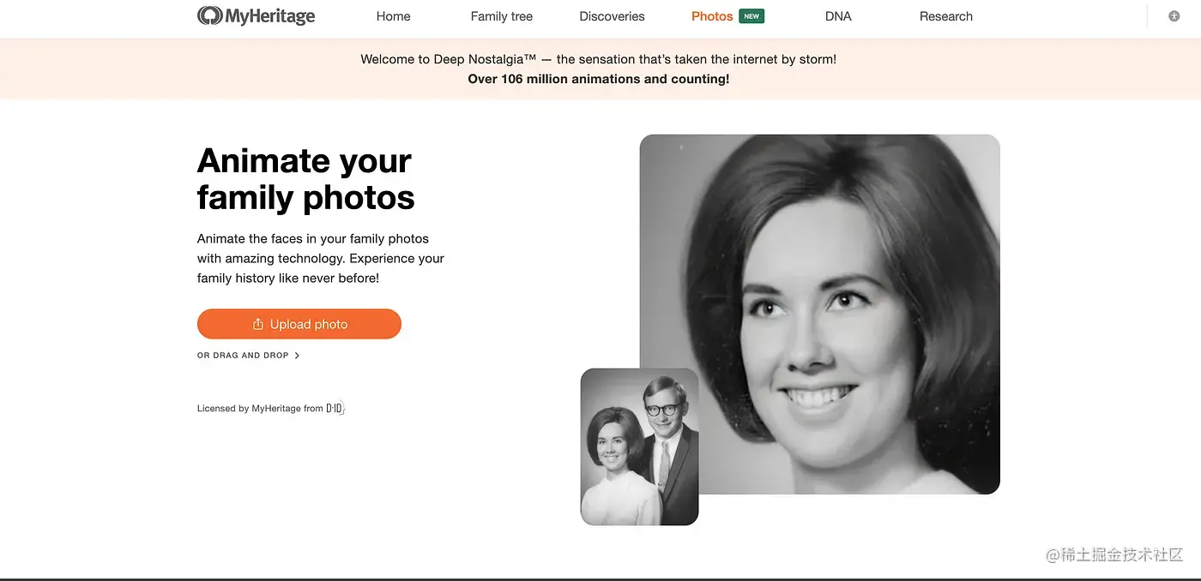Screen dimensions: 1201x581
Task: Open the Home menu item
Action: [393, 16]
